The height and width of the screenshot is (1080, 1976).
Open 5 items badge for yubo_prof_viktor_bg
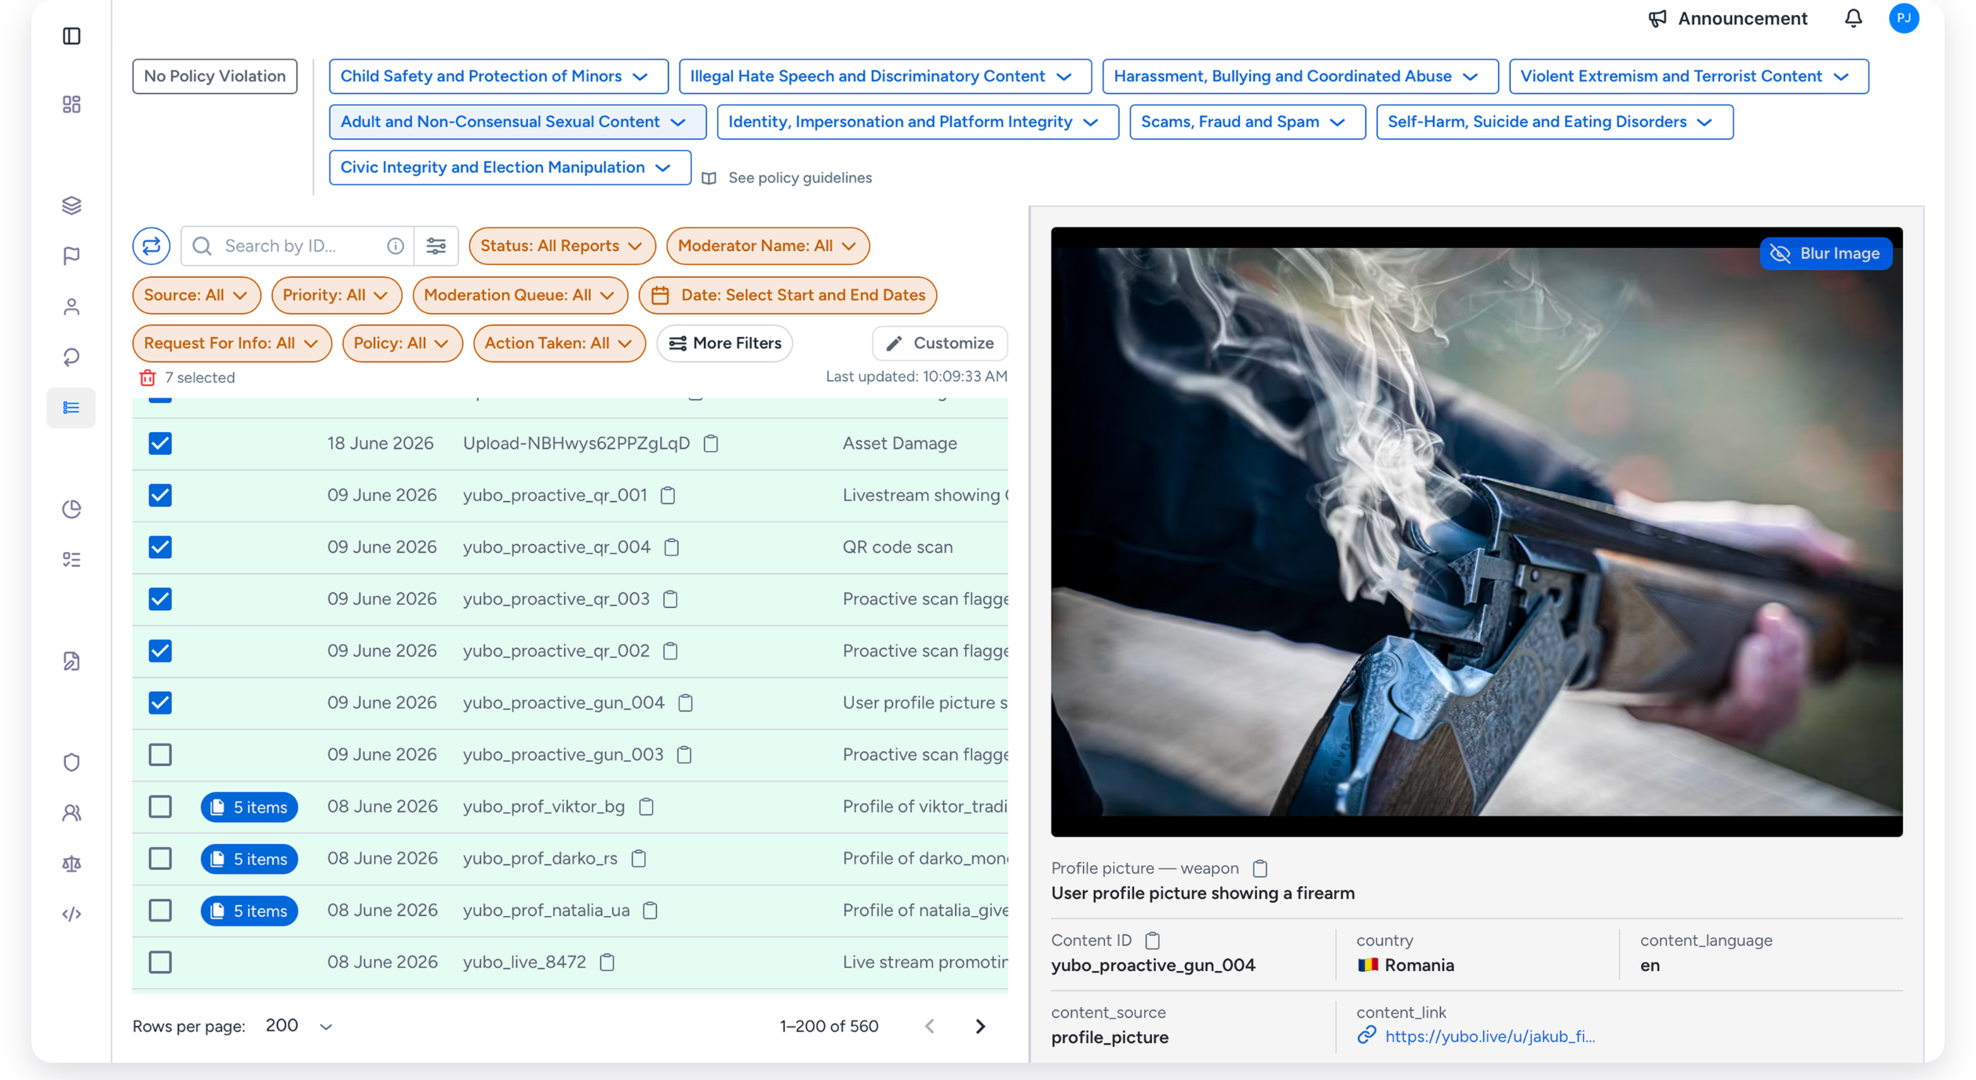(249, 807)
